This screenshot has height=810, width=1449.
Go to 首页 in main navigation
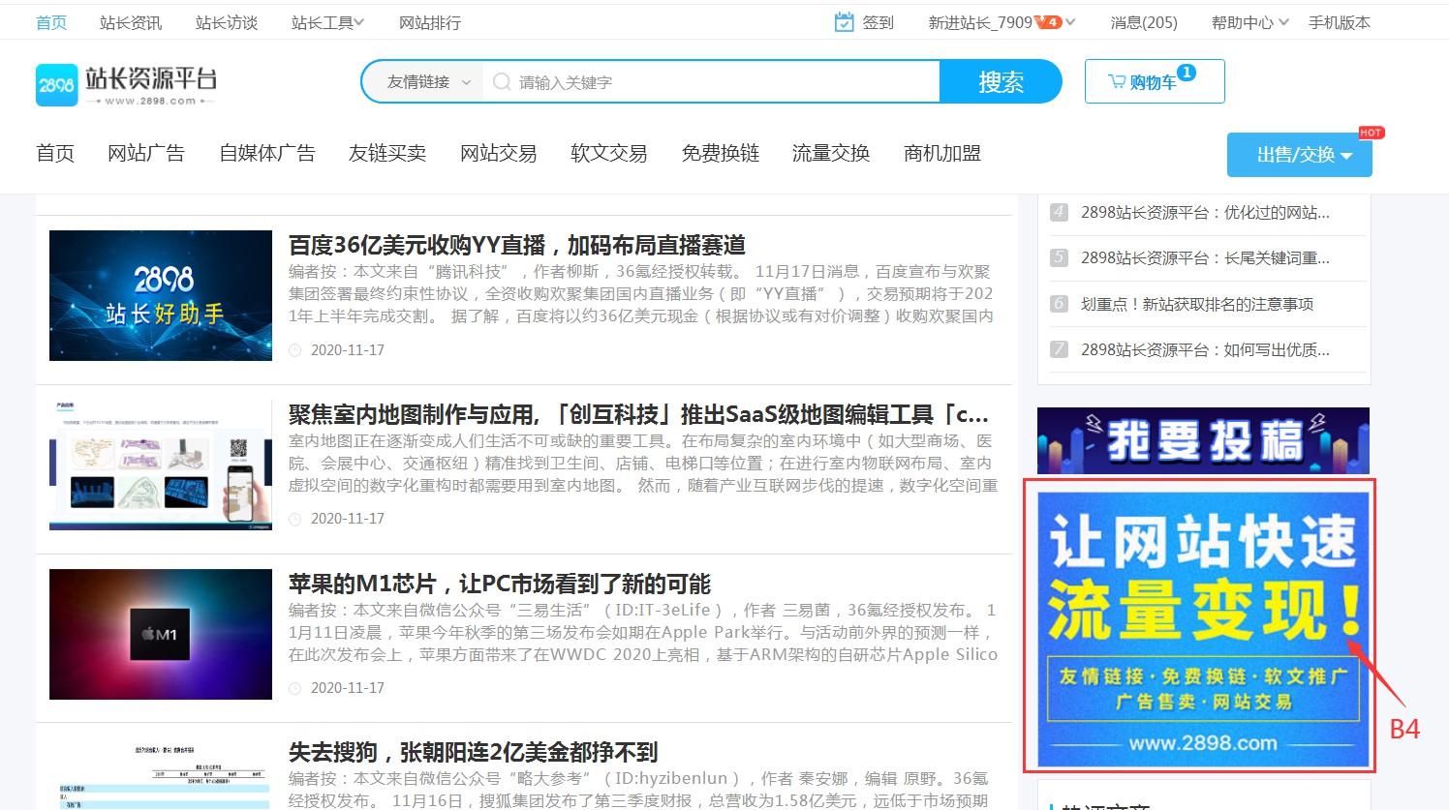tap(55, 153)
